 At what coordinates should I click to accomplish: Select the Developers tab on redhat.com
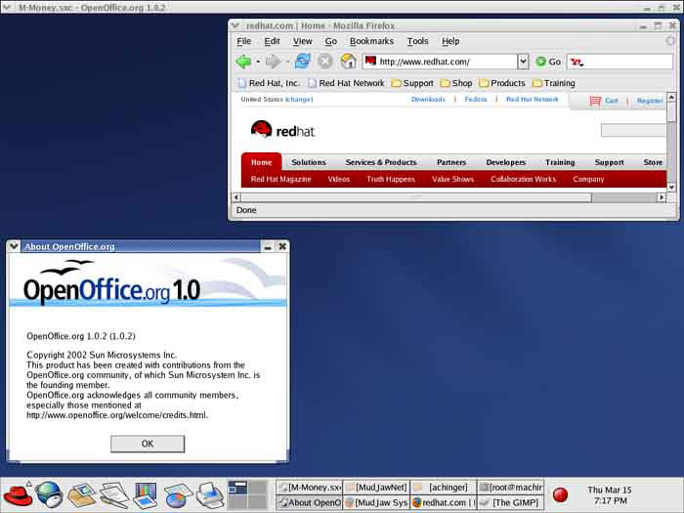tap(505, 162)
